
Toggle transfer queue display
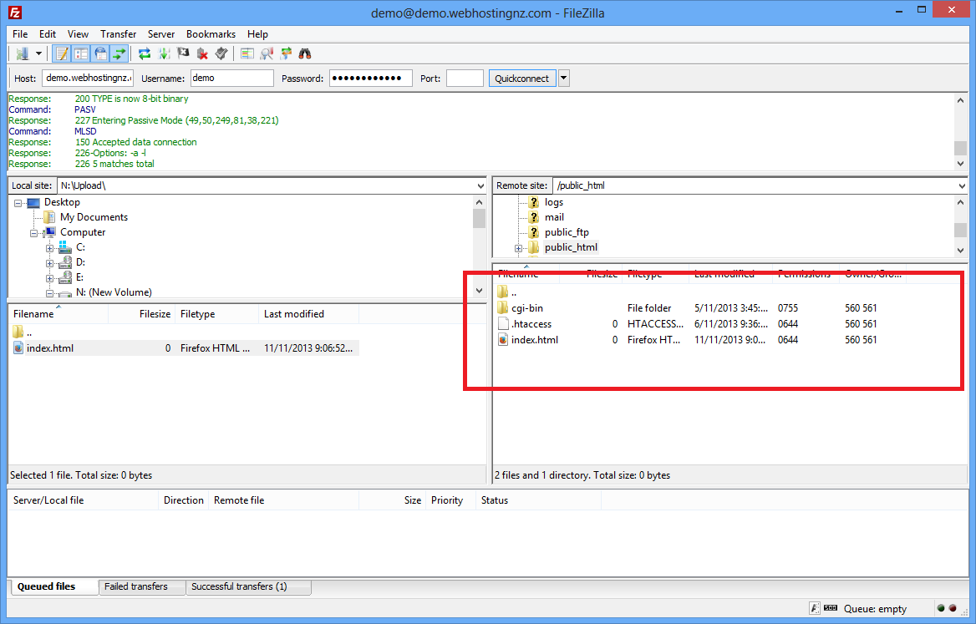119,54
